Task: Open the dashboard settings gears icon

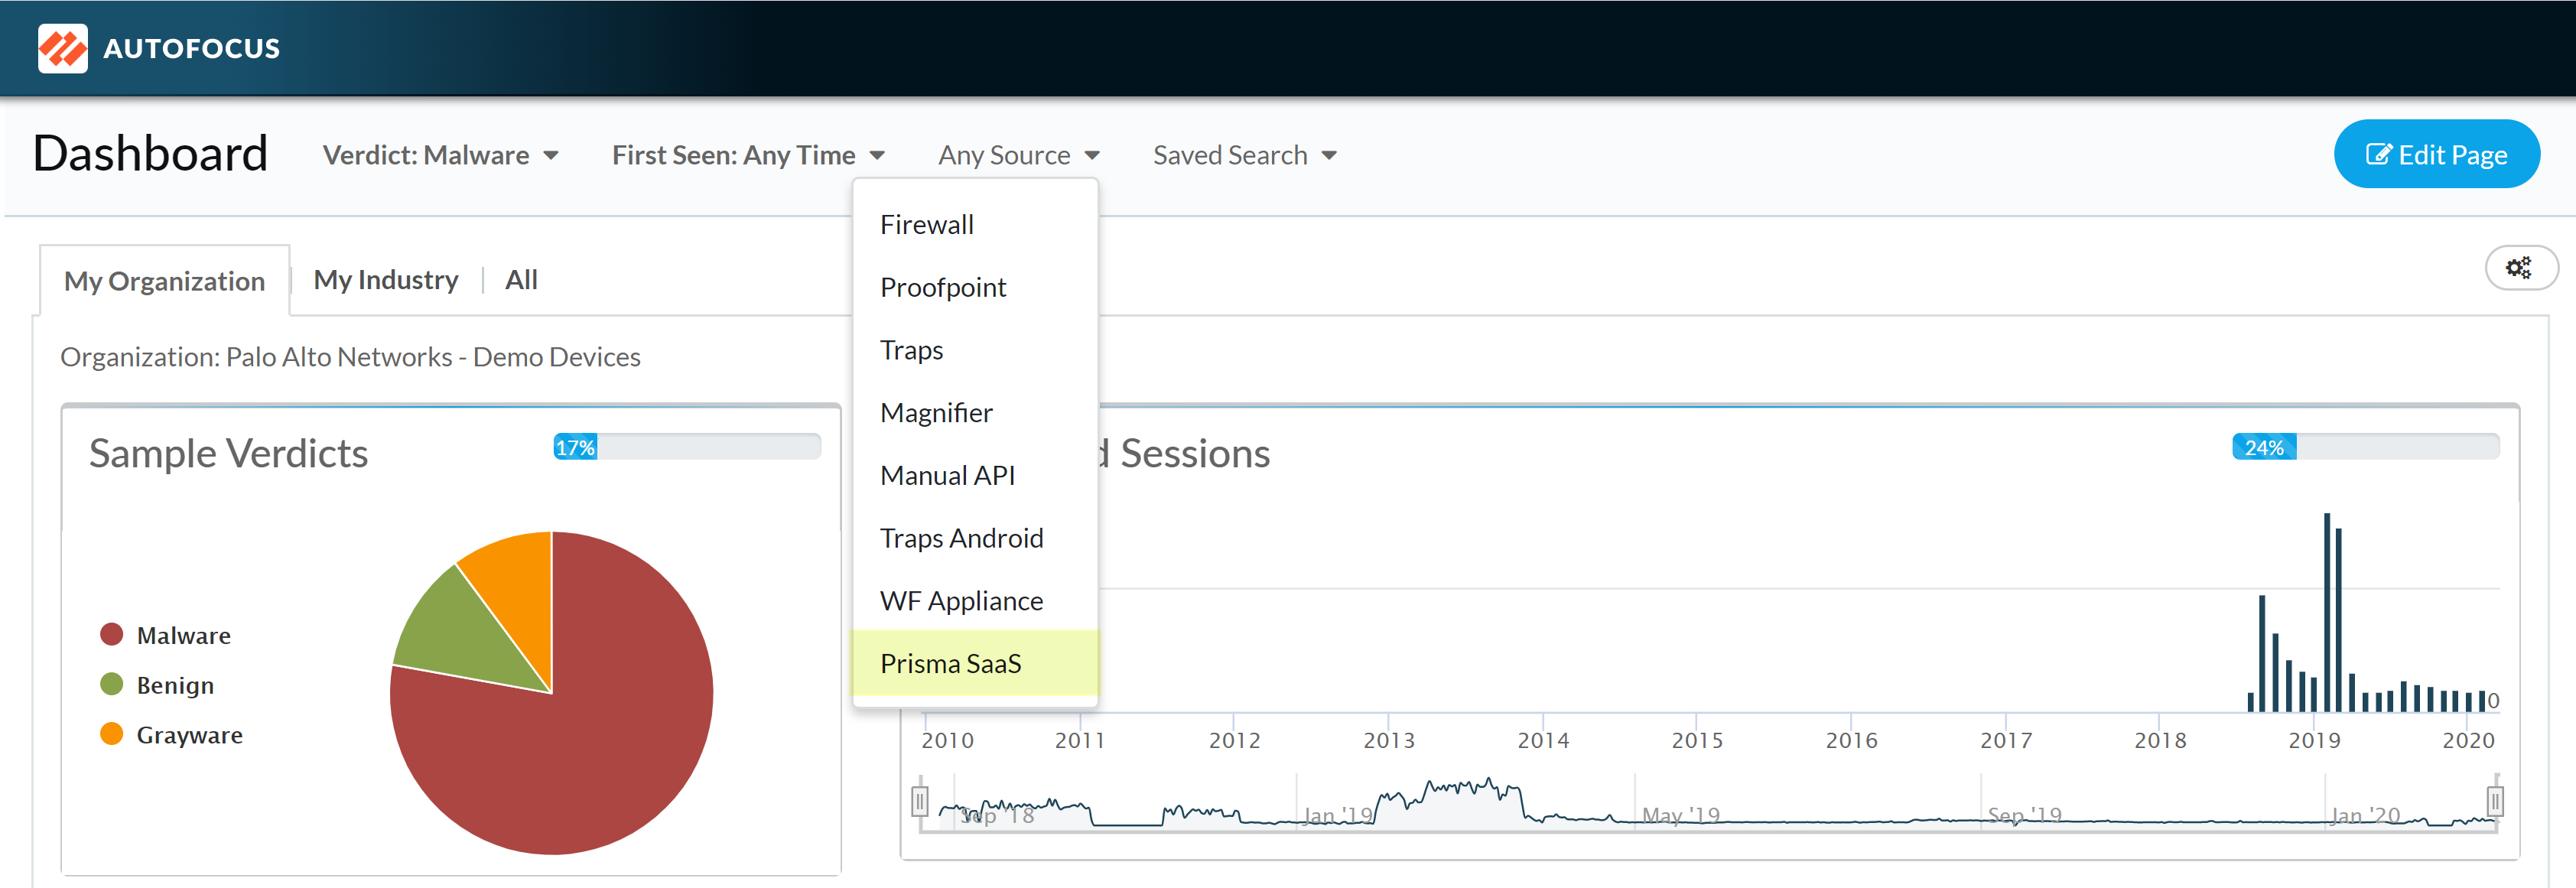Action: point(2518,268)
